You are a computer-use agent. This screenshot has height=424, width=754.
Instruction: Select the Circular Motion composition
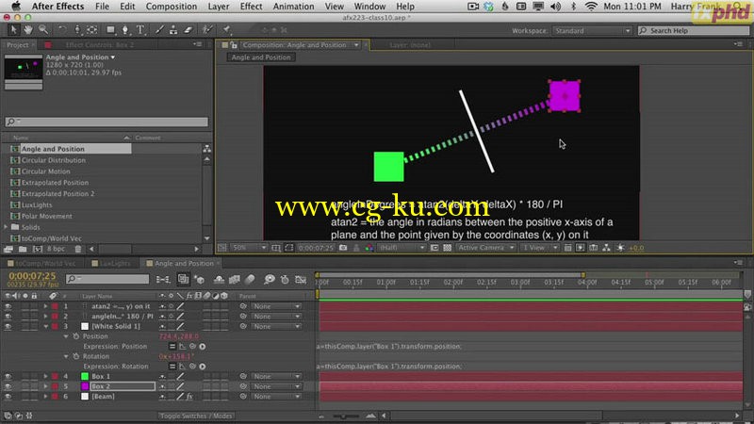45,171
